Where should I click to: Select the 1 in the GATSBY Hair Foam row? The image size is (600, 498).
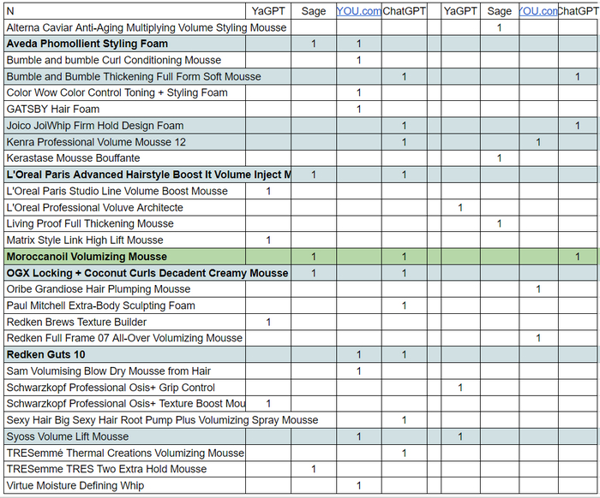[x=359, y=110]
